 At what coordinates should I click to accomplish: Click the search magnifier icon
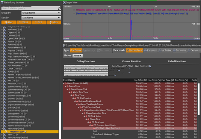coord(59,8)
